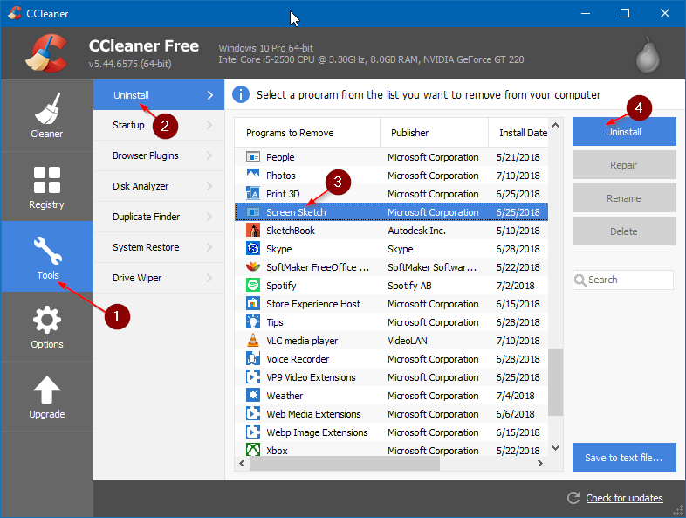Select the VLC media player entry name
Screen dimensions: 686x518
[302, 341]
